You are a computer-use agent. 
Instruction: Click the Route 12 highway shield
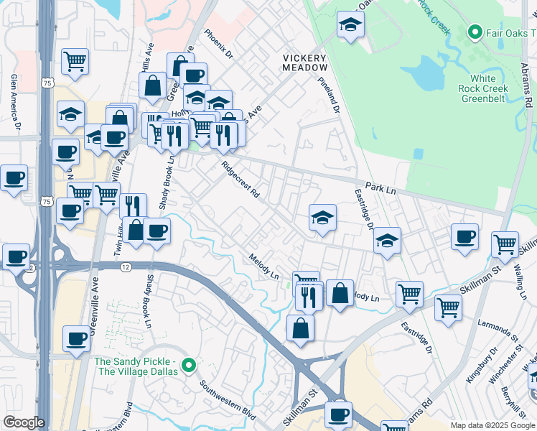tap(126, 267)
